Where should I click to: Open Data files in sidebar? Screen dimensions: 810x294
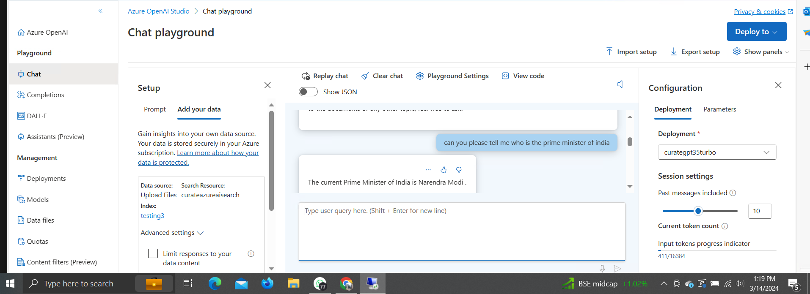[36, 220]
